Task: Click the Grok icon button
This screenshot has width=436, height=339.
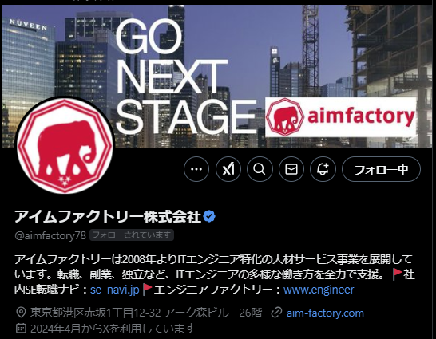Action: click(228, 169)
